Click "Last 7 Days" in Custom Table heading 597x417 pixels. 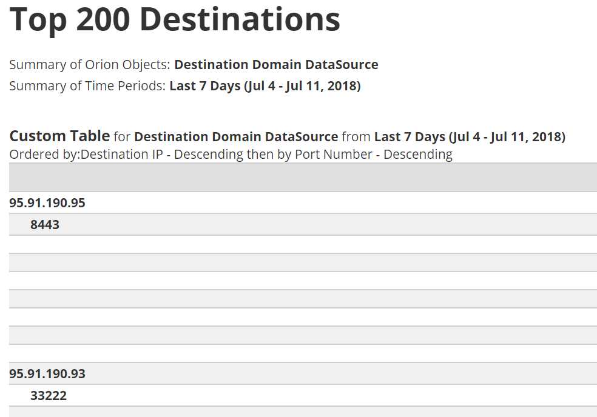pos(410,137)
